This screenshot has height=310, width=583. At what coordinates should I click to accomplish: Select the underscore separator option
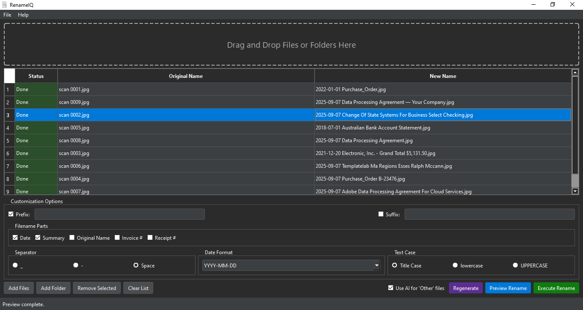click(x=15, y=265)
